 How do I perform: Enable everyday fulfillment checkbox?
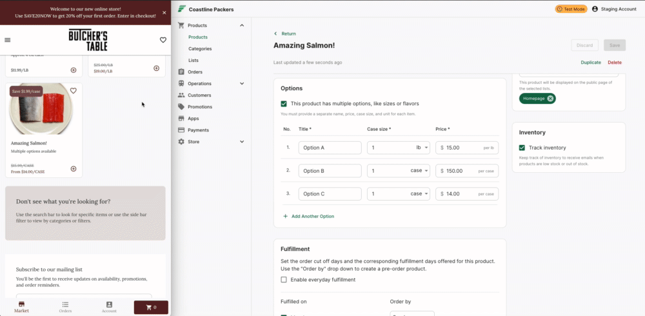tap(284, 279)
